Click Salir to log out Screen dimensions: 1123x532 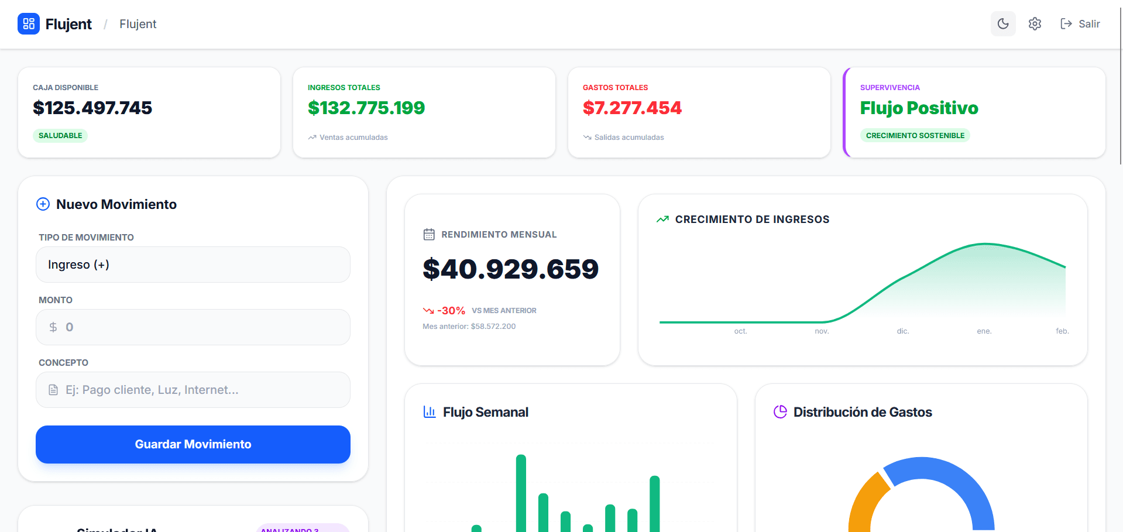click(x=1090, y=23)
